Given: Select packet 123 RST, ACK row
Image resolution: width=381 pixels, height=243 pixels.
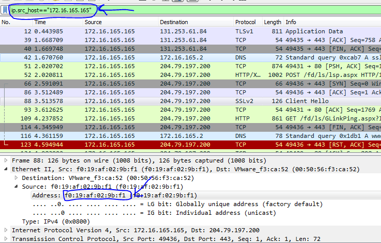Looking at the screenshot, I should [x=191, y=145].
